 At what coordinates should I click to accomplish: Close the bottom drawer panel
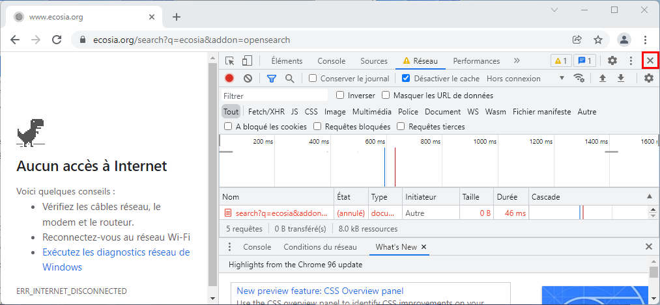[649, 246]
